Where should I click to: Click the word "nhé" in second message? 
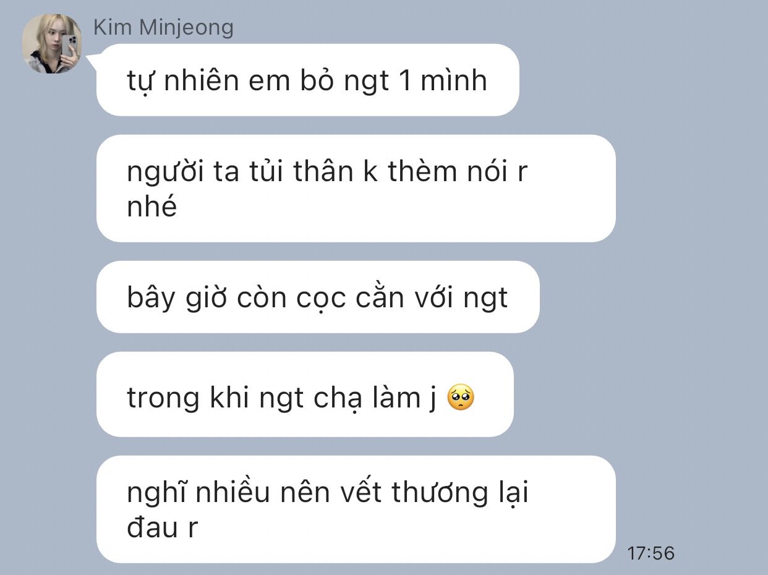152,206
